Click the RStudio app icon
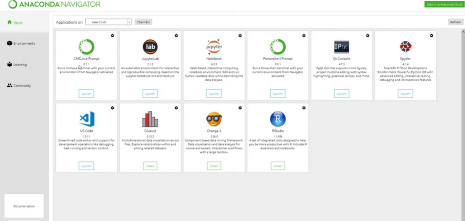The width and height of the screenshot is (465, 221). (x=278, y=119)
